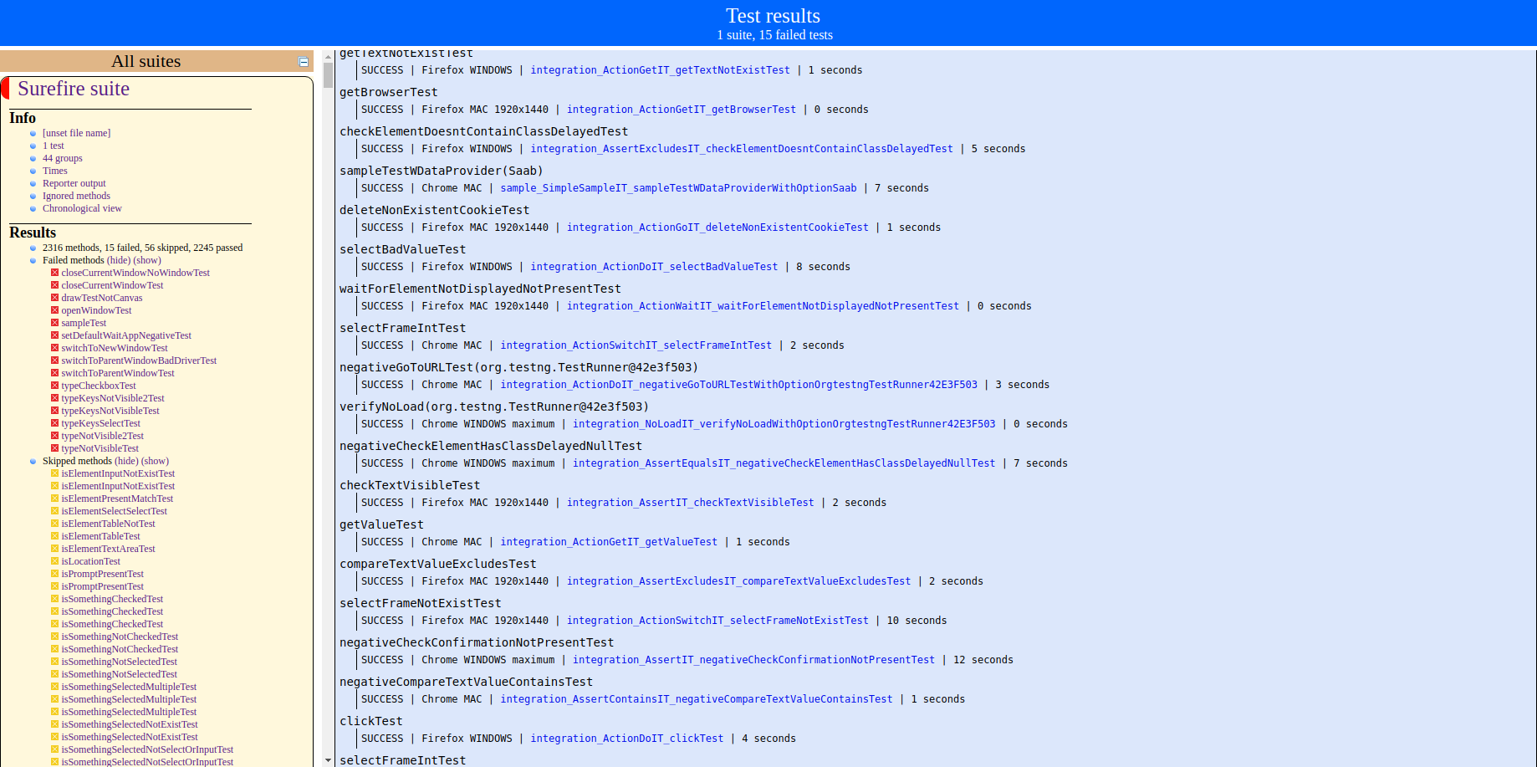The width and height of the screenshot is (1537, 767).
Task: Hide the Skipped methods list
Action: click(x=126, y=461)
